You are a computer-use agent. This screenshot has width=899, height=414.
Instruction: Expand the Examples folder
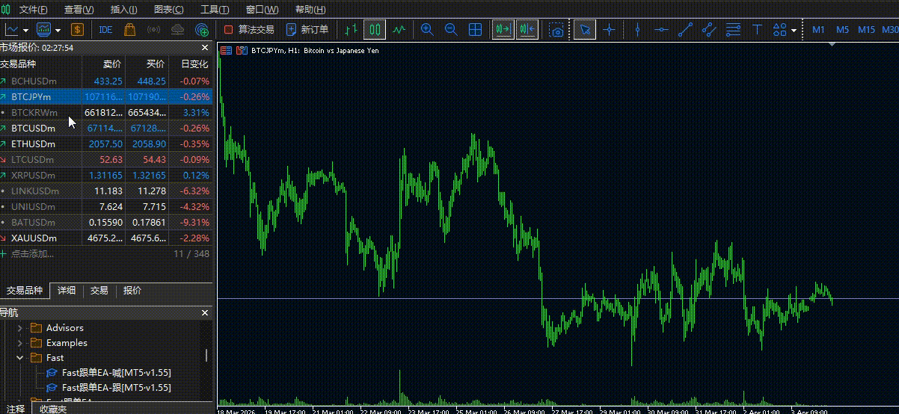20,343
